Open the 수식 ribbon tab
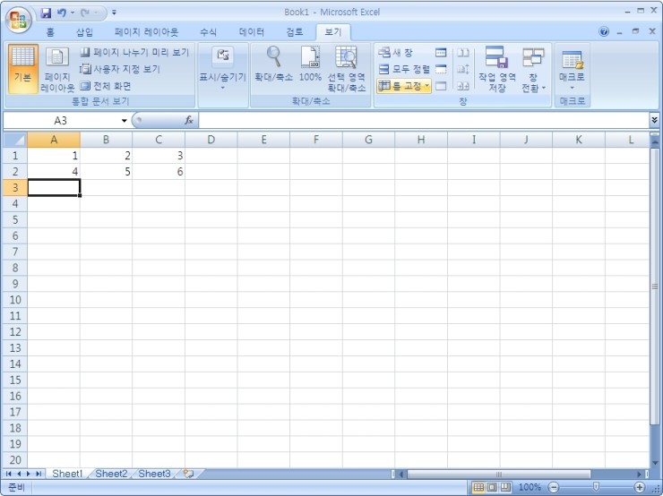Viewport: 663px width, 496px height. pyautogui.click(x=208, y=31)
